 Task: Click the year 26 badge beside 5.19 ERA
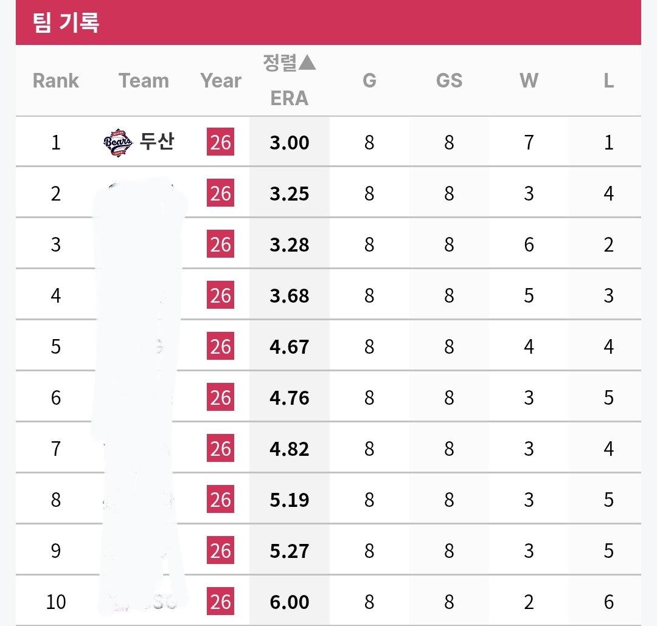[220, 499]
